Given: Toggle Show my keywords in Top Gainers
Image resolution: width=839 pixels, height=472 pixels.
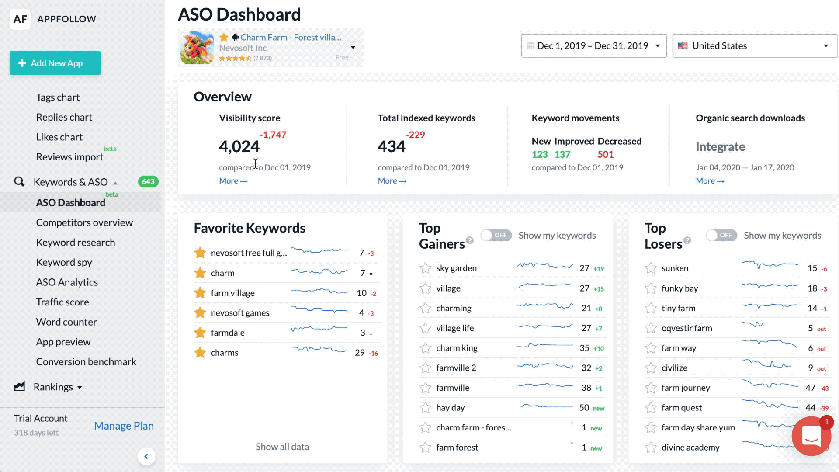Looking at the screenshot, I should 496,236.
